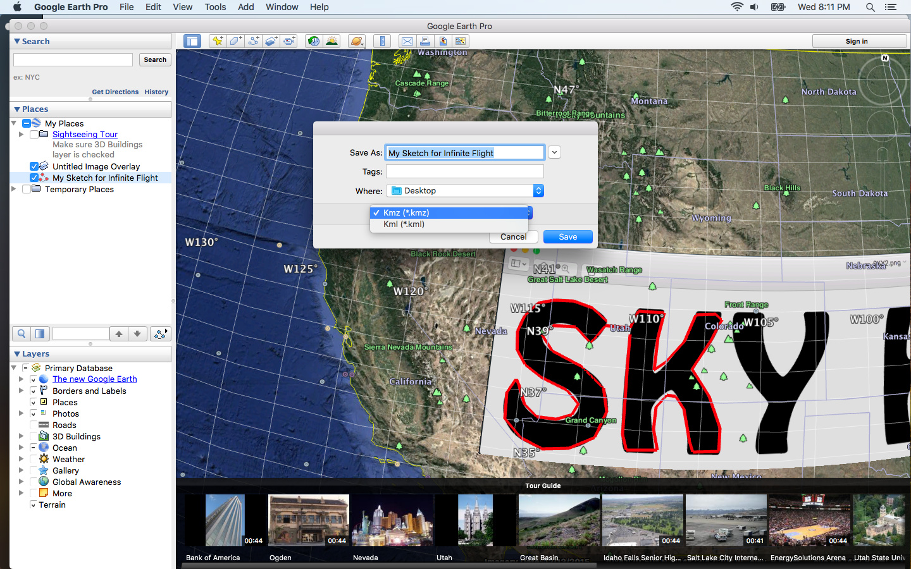This screenshot has height=569, width=911.
Task: Enable the Roads layer checkbox
Action: click(34, 425)
